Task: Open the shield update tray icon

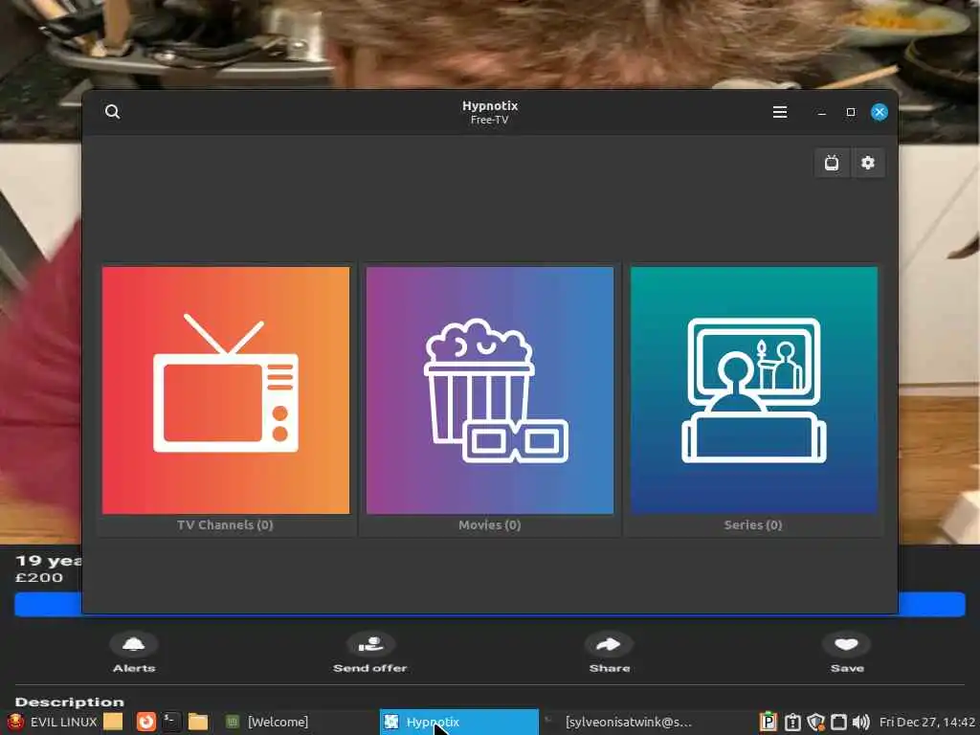Action: click(x=815, y=722)
